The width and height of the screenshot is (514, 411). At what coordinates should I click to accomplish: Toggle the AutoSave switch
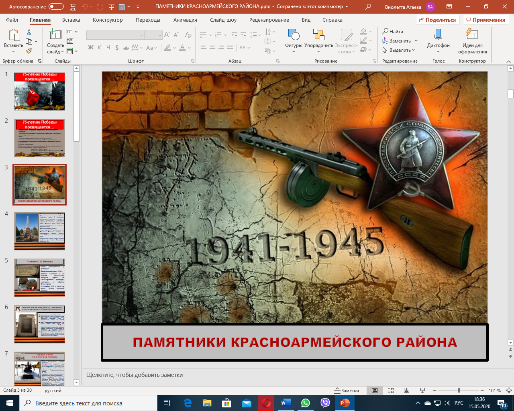pos(56,6)
